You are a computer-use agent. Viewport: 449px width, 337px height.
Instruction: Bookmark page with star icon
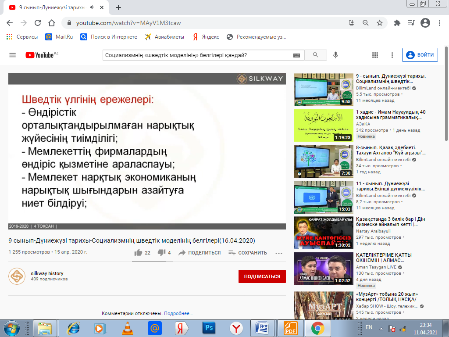380,23
